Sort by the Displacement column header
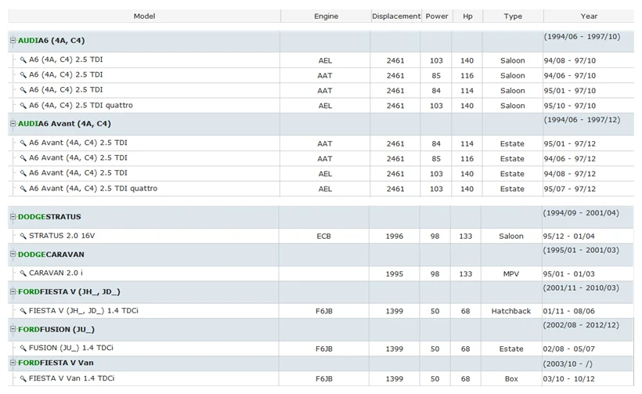Image resolution: width=642 pixels, height=394 pixels. (396, 16)
